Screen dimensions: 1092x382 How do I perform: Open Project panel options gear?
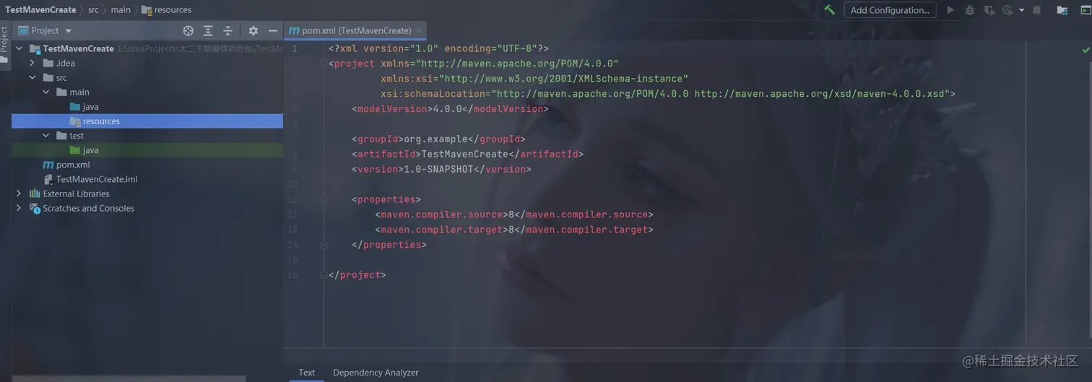click(253, 30)
